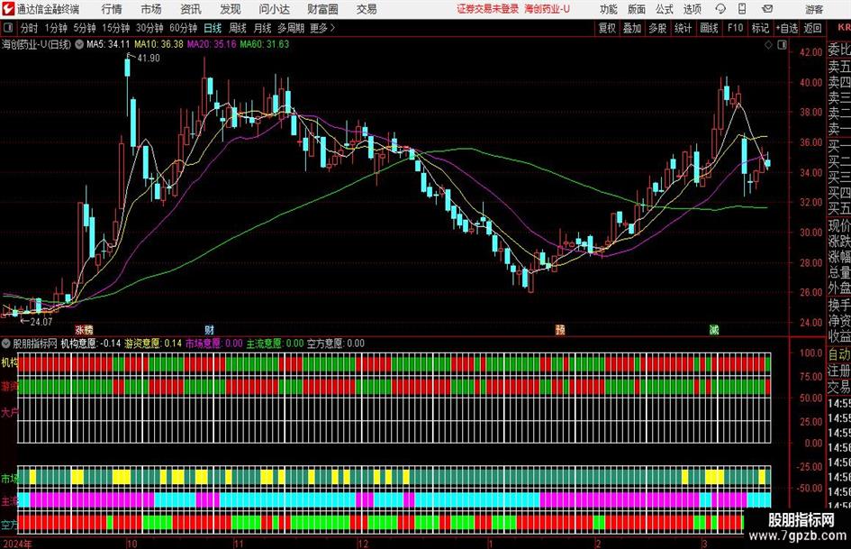Open the mobile phone icon
The image size is (851, 549).
coord(742,9)
